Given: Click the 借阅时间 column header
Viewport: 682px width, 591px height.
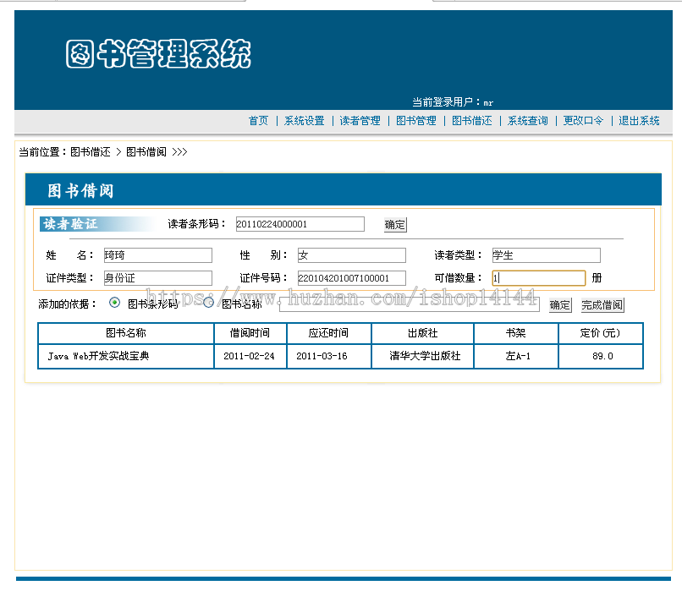Looking at the screenshot, I should pos(250,333).
